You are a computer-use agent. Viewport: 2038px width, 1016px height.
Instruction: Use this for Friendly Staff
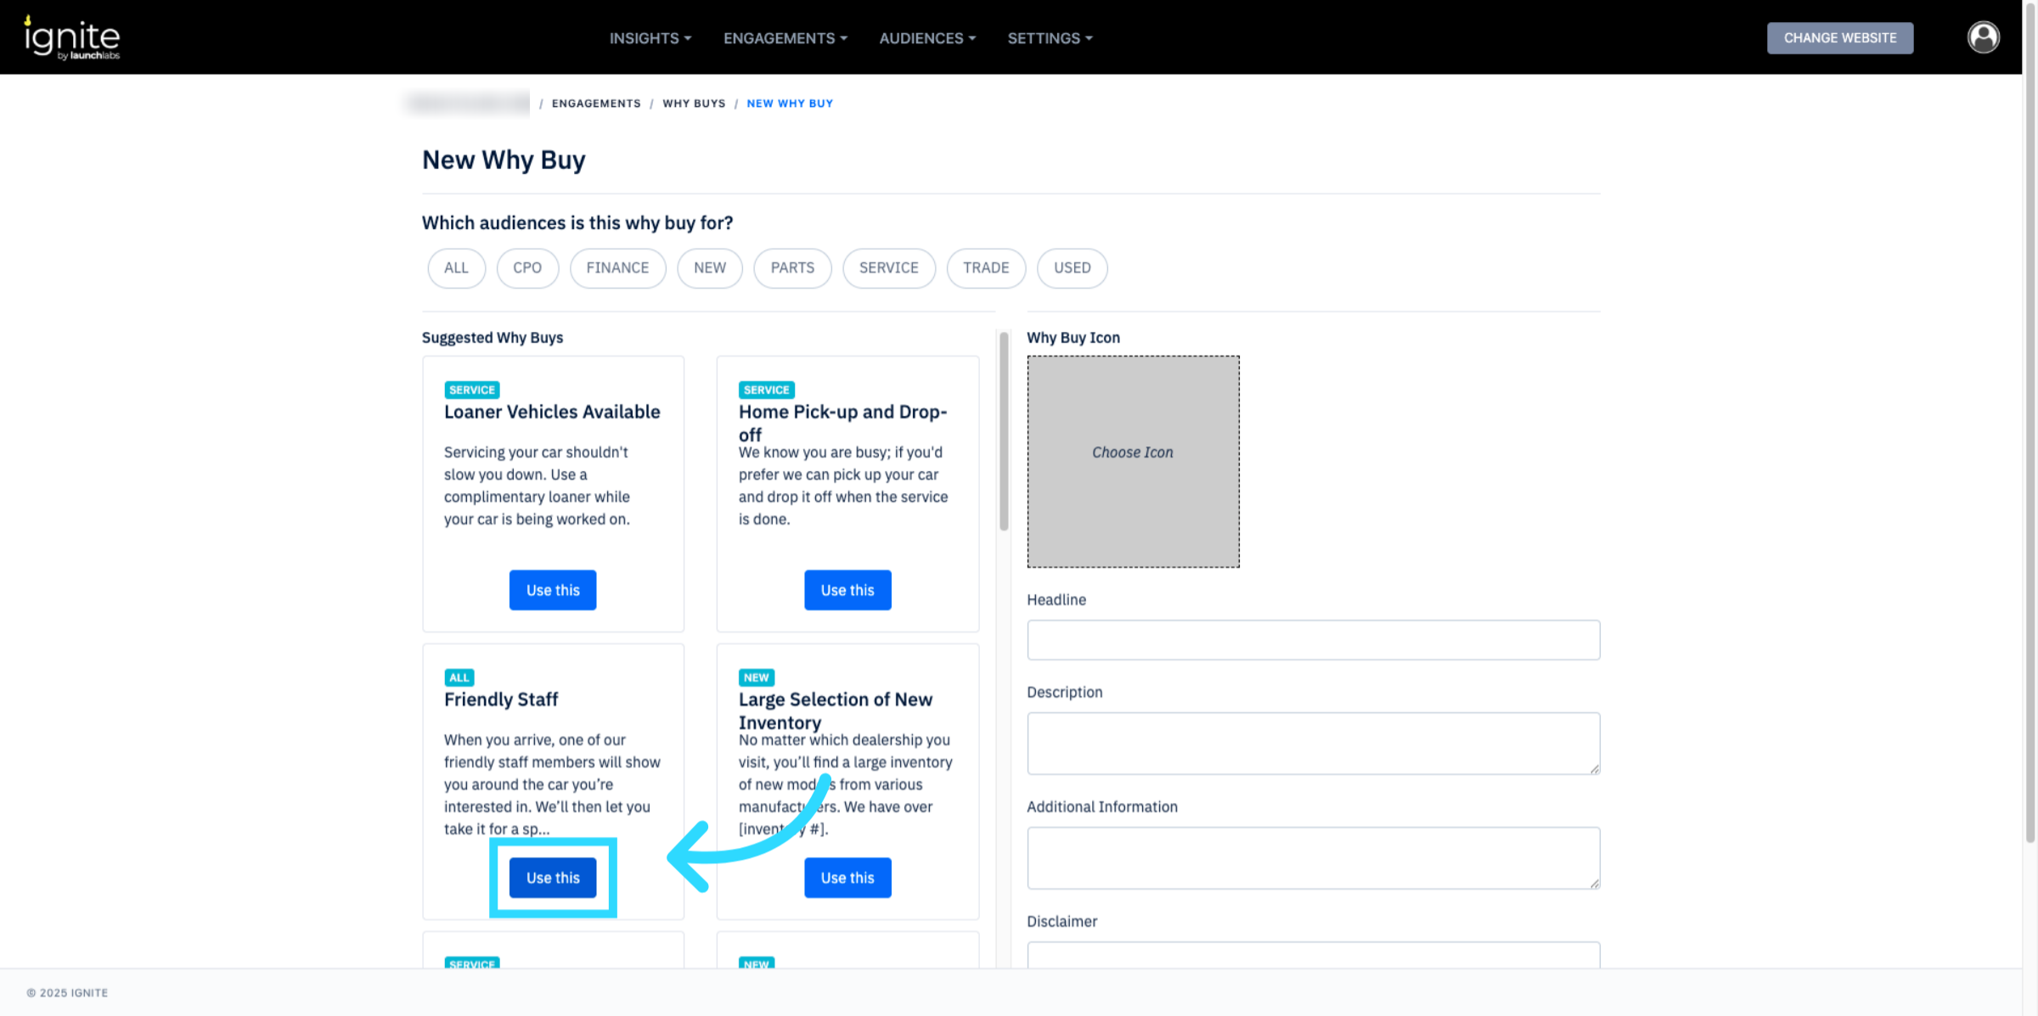click(x=553, y=878)
